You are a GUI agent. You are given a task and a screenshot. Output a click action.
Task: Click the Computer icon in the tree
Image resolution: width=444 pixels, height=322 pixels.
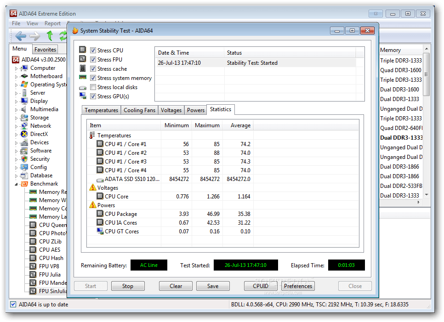click(x=24, y=68)
